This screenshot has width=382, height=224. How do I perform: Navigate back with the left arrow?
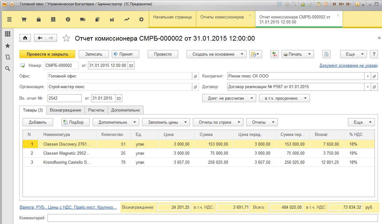40,38
